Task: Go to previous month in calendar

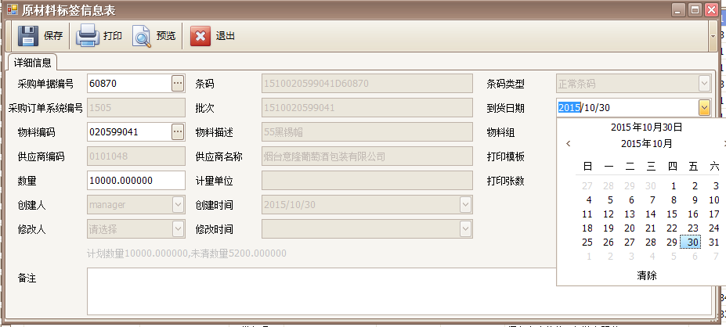Action: pyautogui.click(x=569, y=144)
